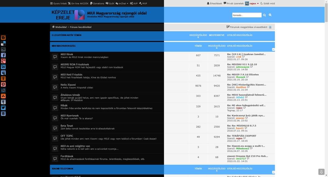This screenshot has height=177, width=328.
Task: Collapse Xiaomi Telefonok category section
Action: click(x=273, y=172)
